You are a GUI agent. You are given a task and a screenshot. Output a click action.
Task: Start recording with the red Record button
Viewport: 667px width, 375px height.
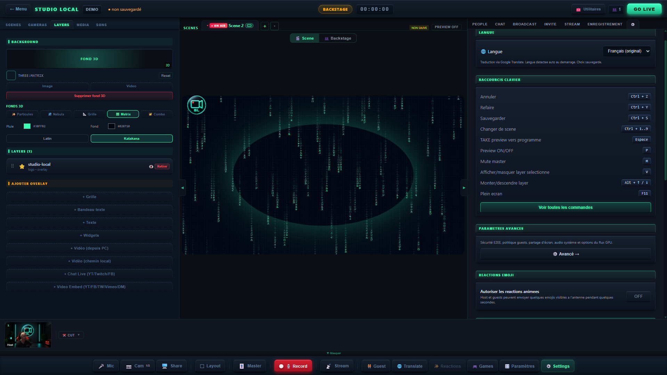pos(293,366)
